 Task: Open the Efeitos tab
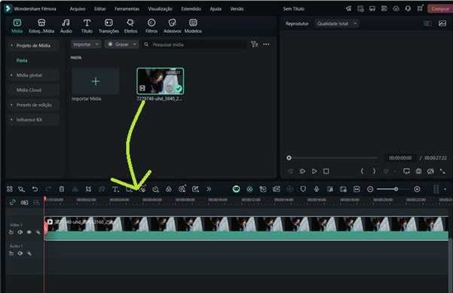[x=130, y=26]
